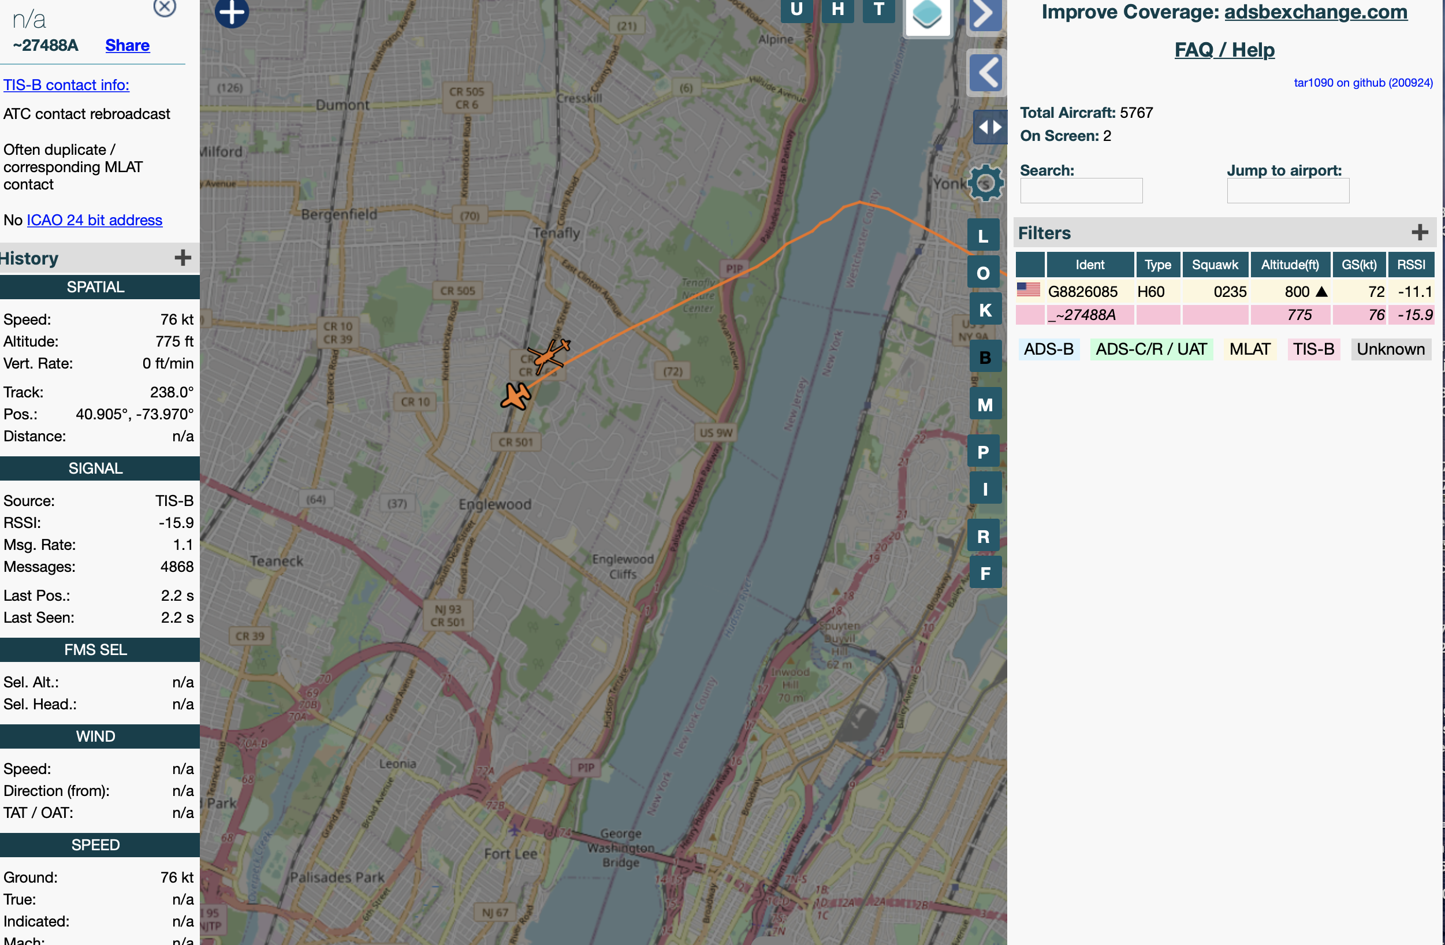Toggle the T map button
Image resolution: width=1445 pixels, height=945 pixels.
coord(878,10)
